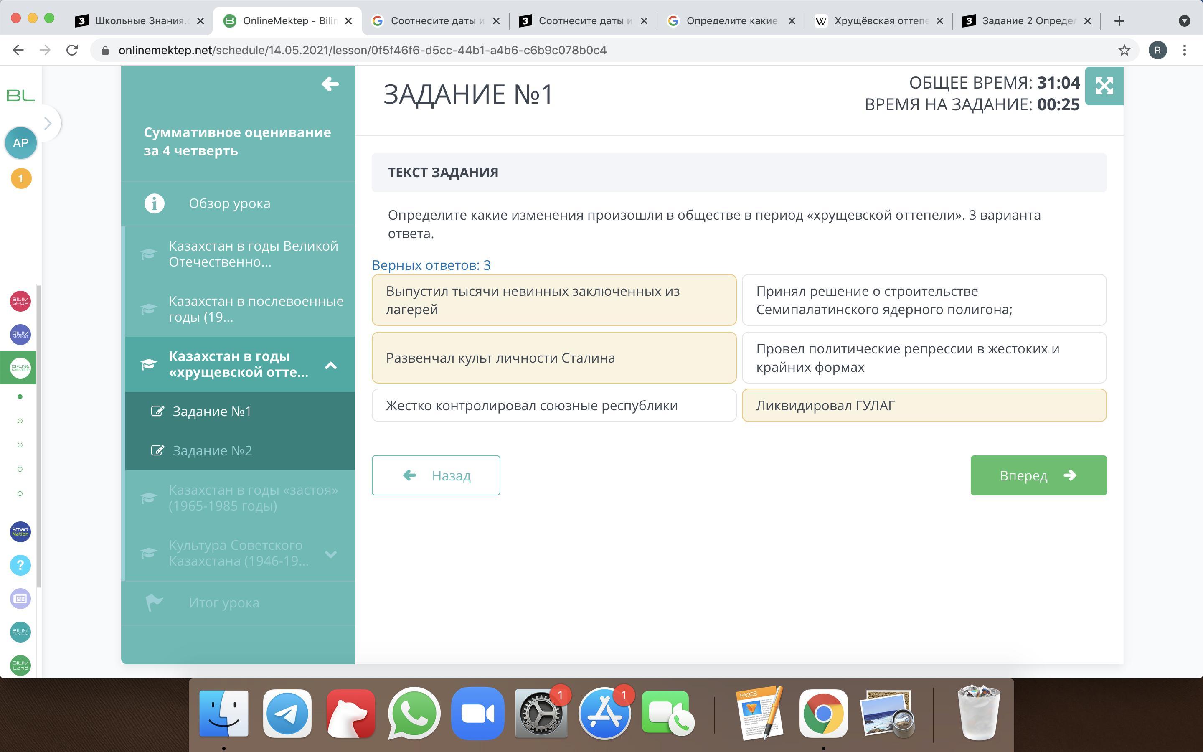Expand Культура Советского Казахстана section chevron
This screenshot has width=1203, height=752.
[330, 554]
